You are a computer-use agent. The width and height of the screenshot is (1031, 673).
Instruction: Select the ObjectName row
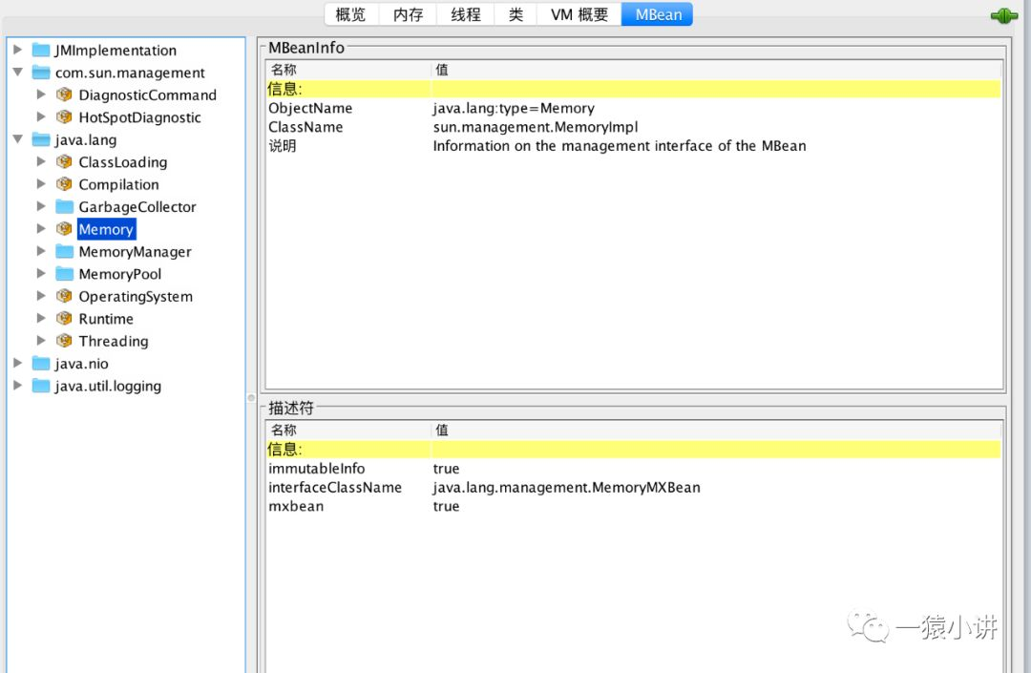pyautogui.click(x=634, y=108)
